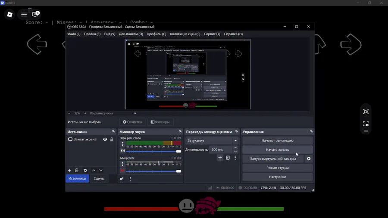Click Фильтры source button
The image size is (388, 218).
[x=160, y=122]
